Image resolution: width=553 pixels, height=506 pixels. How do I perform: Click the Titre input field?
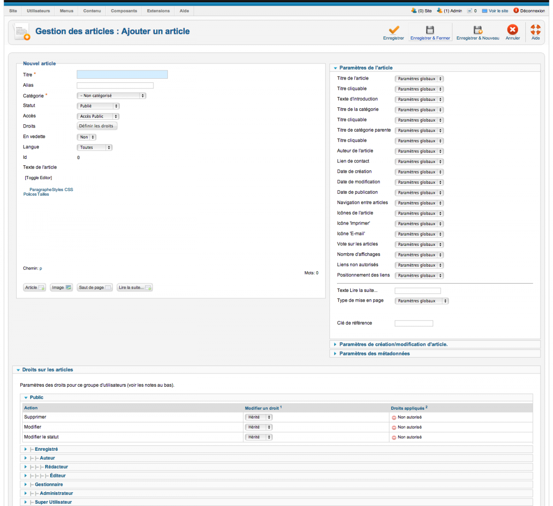pos(122,75)
